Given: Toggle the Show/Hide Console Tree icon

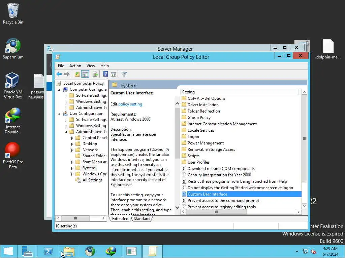Looking at the screenshot, I should point(85,74).
